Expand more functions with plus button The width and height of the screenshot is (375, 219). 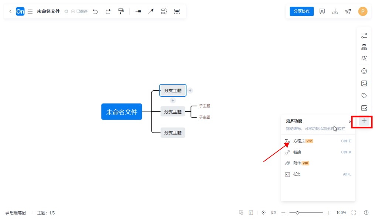pos(364,121)
